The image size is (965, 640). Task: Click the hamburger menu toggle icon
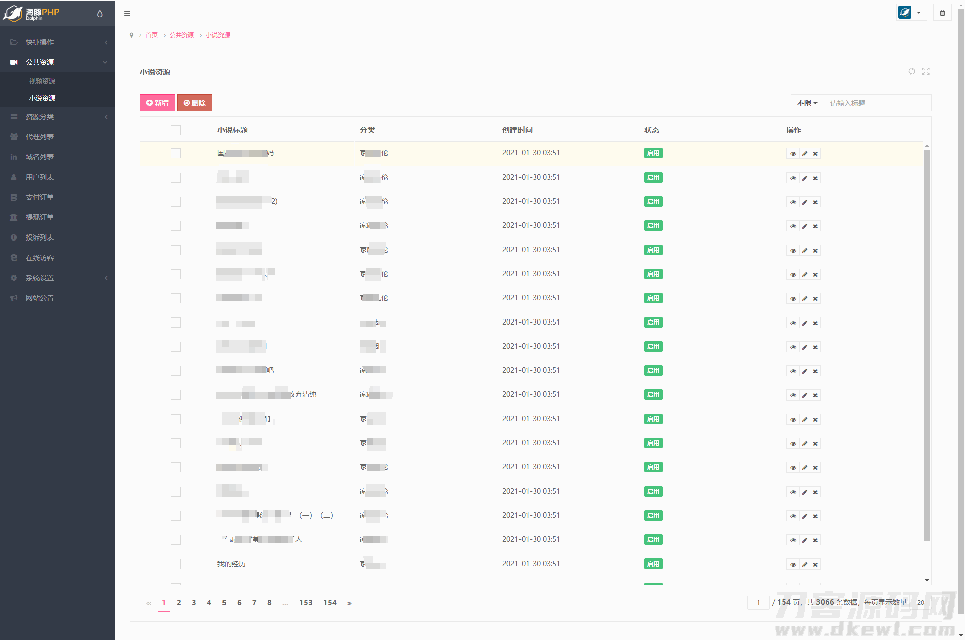pyautogui.click(x=127, y=13)
